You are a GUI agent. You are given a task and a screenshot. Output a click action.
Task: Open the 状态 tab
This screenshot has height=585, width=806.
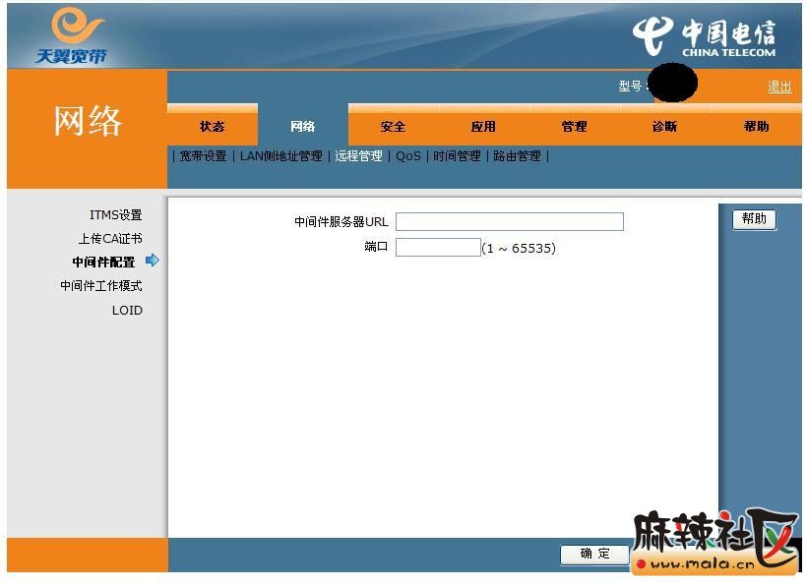pos(212,127)
